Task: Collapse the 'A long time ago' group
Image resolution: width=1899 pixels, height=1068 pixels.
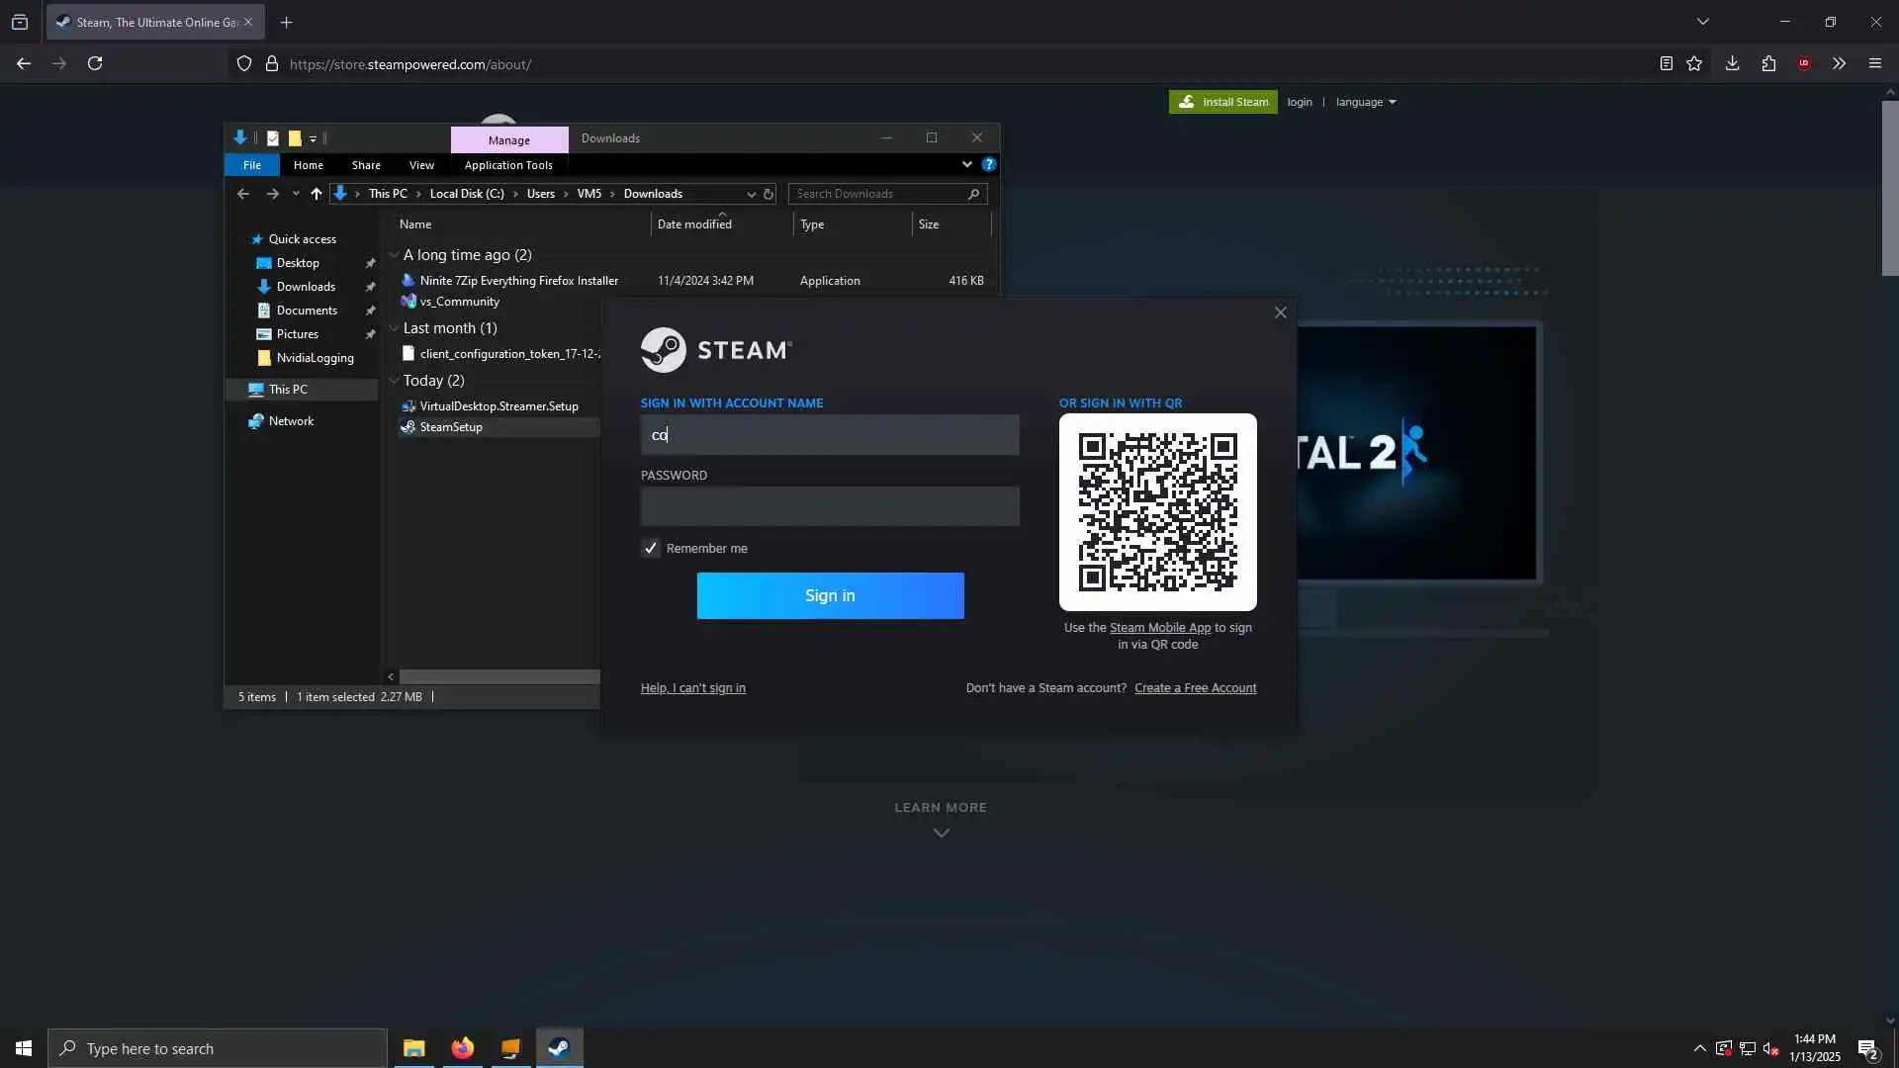Action: pyautogui.click(x=394, y=255)
